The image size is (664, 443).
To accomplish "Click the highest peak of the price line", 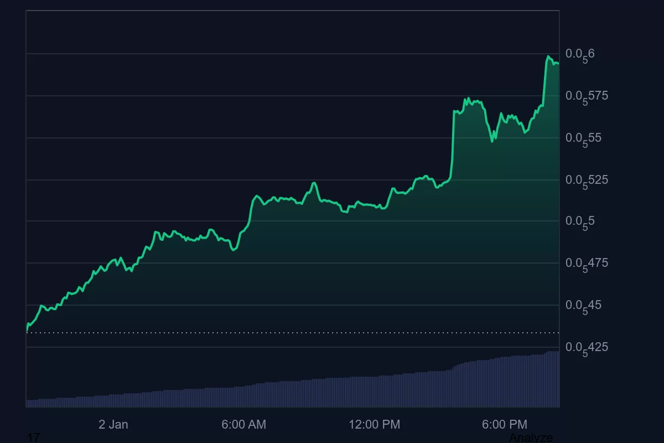I will (548, 56).
